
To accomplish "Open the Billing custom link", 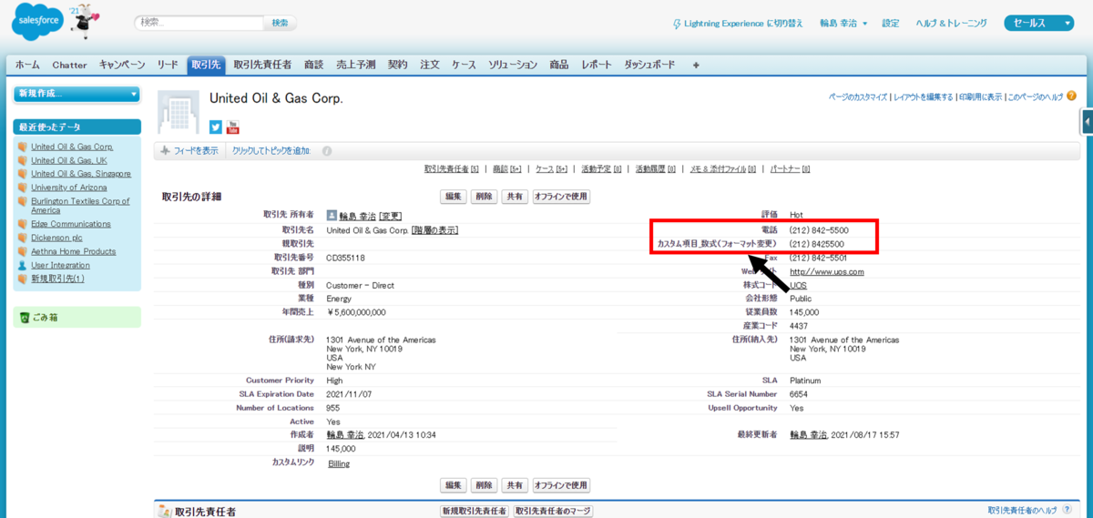I will (x=338, y=463).
